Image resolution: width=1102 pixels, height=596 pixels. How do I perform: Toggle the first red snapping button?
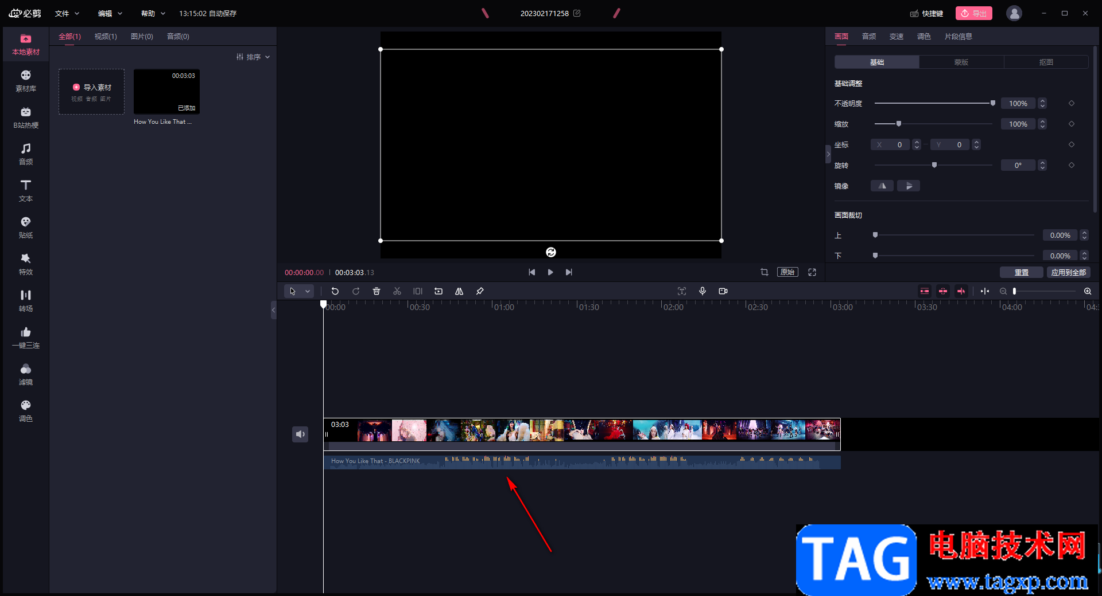tap(925, 291)
